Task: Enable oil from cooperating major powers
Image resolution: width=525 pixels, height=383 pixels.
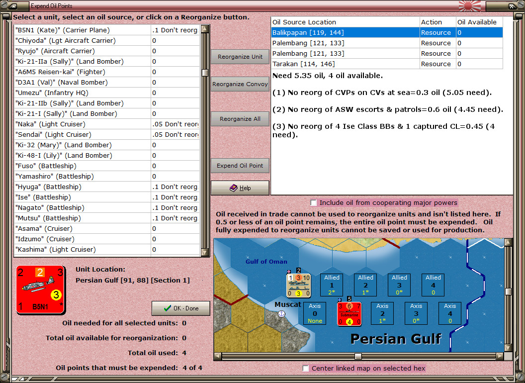Action: (313, 203)
